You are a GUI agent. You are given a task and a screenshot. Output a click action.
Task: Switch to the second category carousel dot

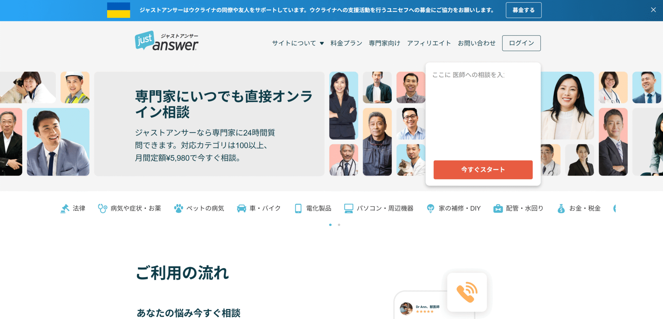click(x=339, y=225)
